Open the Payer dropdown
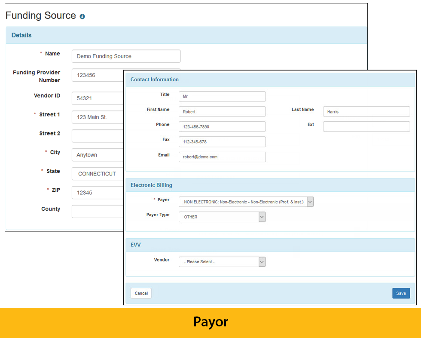Image resolution: width=421 pixels, height=338 pixels. 246,202
